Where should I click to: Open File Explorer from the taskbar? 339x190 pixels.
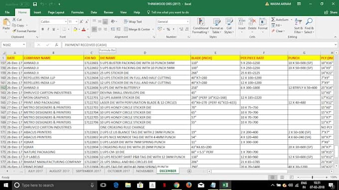pyautogui.click(x=128, y=185)
